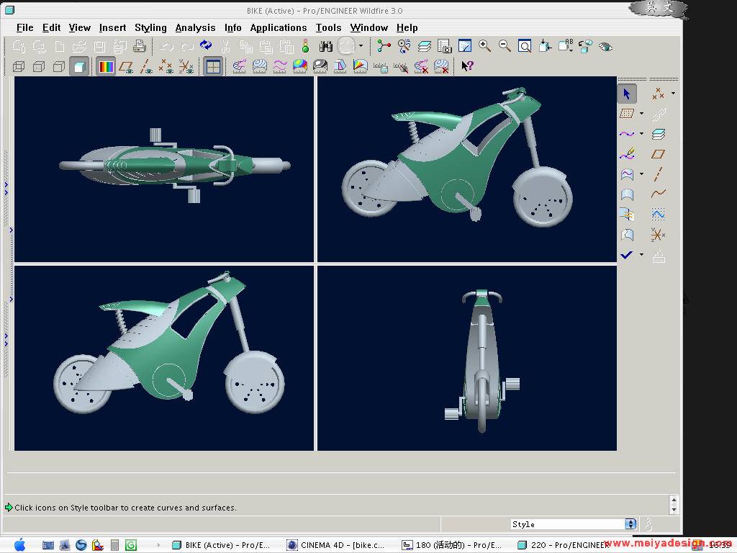
Task: Toggle datum axes display
Action: point(146,66)
